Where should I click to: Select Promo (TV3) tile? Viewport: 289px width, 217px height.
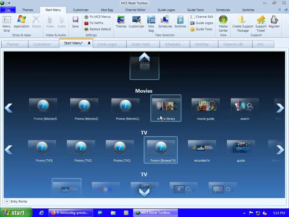click(x=42, y=151)
